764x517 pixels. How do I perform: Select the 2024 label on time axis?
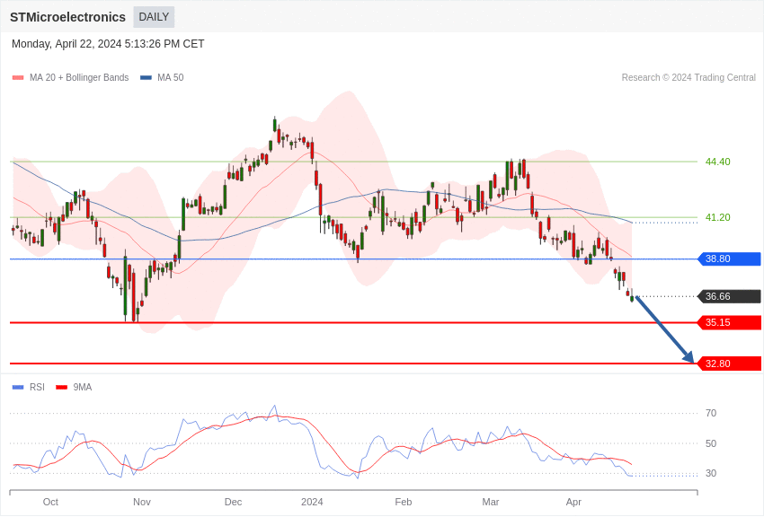[312, 502]
